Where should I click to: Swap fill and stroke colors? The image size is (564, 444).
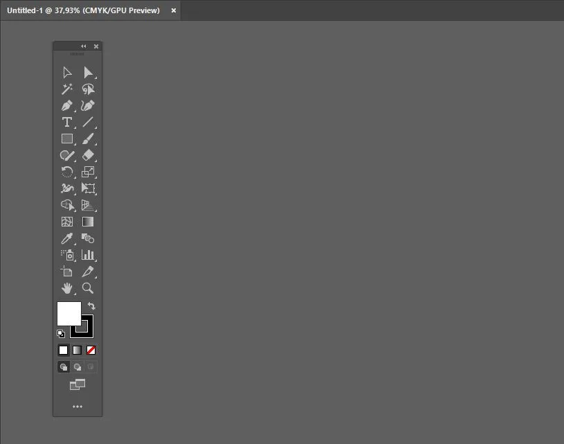[x=91, y=305]
